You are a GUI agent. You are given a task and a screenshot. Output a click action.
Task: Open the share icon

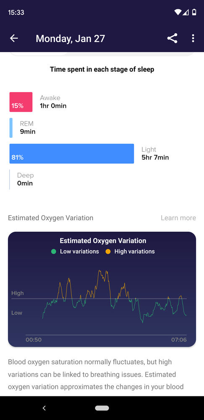[173, 38]
